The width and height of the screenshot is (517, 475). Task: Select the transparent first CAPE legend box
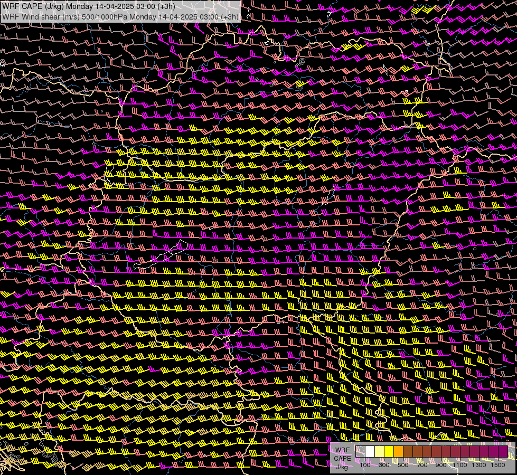tap(360, 452)
